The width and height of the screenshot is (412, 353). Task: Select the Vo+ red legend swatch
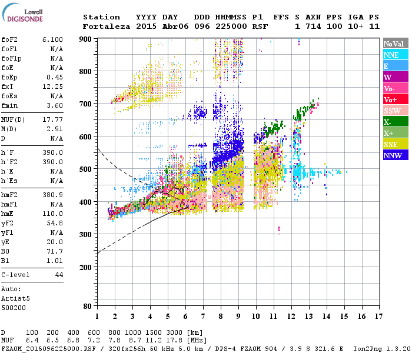pos(396,99)
